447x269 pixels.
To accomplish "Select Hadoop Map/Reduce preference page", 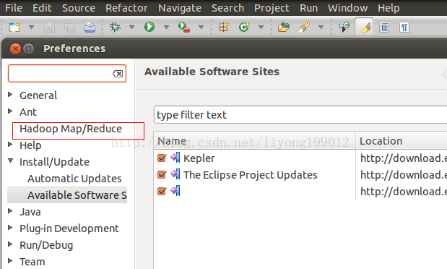I will (71, 129).
